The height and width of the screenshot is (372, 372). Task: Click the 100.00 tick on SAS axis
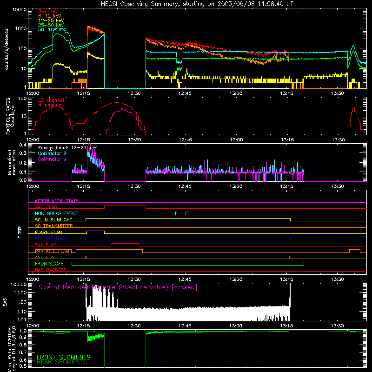pos(19,284)
